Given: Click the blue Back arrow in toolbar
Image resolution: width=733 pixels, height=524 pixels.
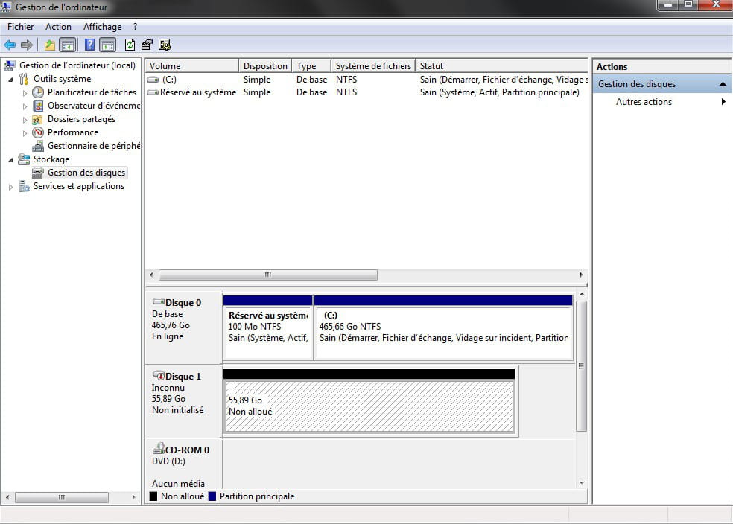Looking at the screenshot, I should [10, 45].
